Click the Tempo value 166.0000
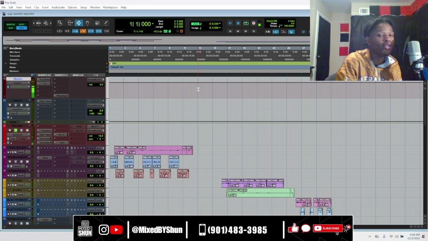Viewport: 428px width, 241px height. coord(290,26)
